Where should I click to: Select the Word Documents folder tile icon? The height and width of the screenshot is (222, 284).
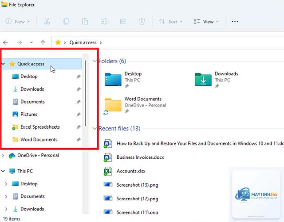113,105
